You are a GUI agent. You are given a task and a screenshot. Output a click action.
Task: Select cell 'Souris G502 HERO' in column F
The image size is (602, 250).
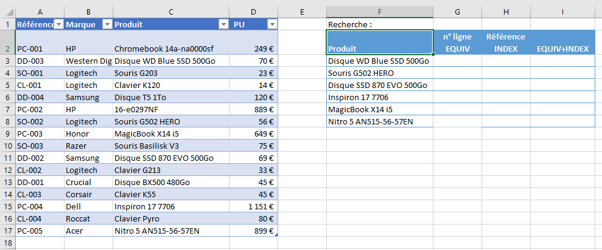pyautogui.click(x=380, y=73)
